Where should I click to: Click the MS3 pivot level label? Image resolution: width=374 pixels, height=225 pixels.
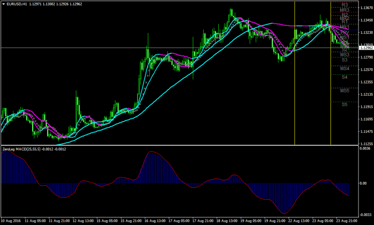point(344,55)
